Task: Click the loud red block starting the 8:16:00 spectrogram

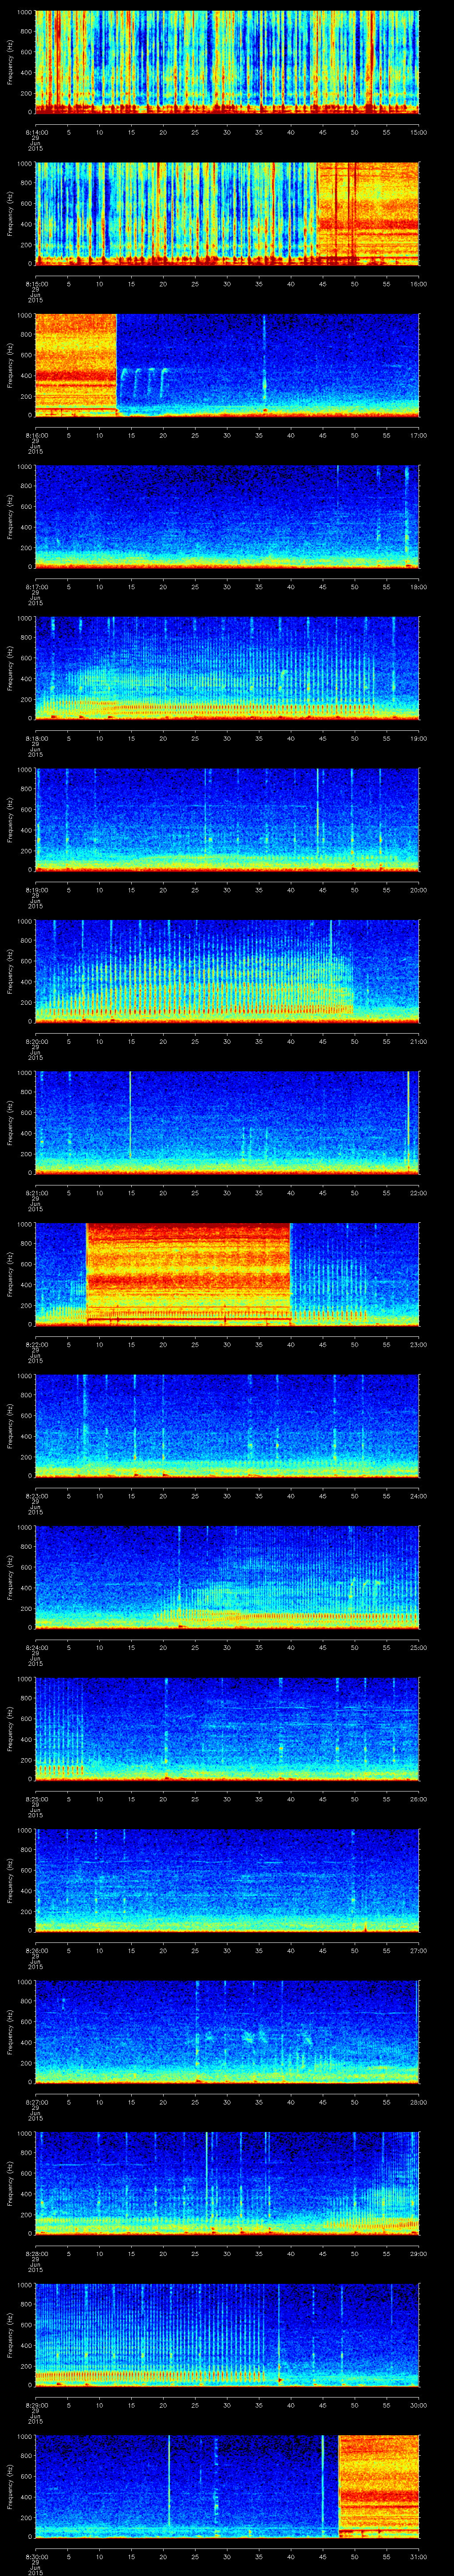Action: (76, 365)
